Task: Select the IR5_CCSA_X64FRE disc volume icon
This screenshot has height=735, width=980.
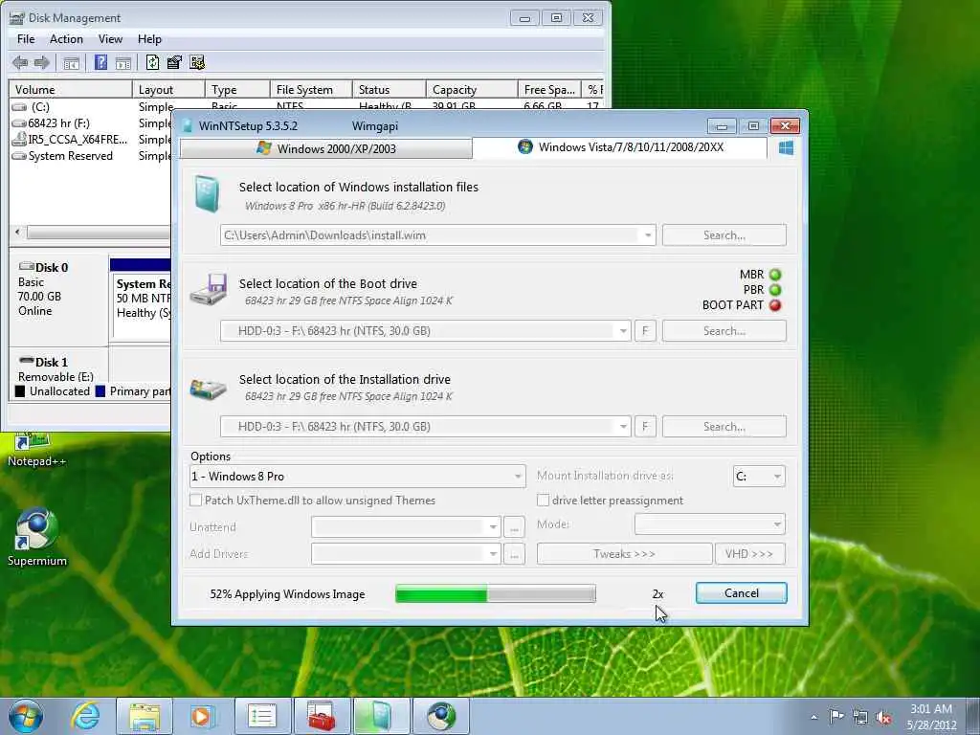Action: point(19,140)
